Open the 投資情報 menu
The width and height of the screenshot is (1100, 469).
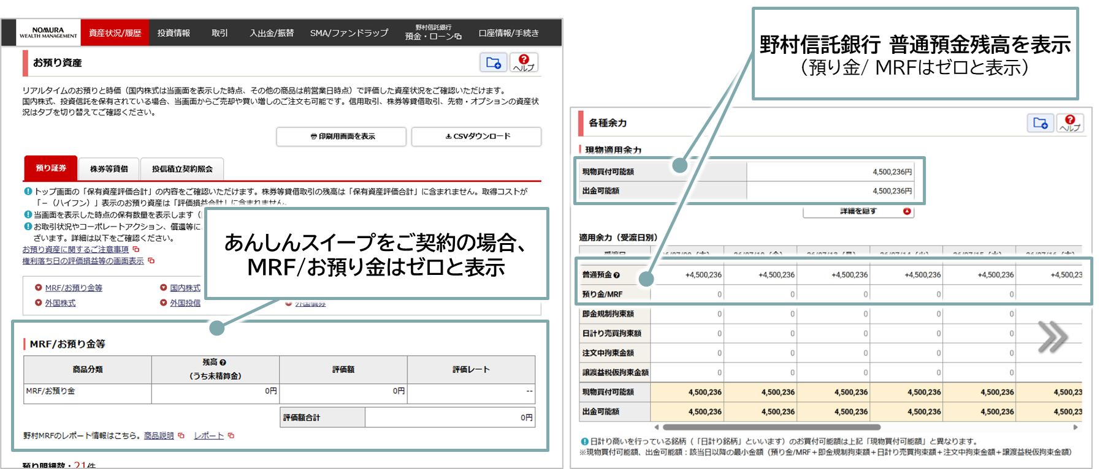174,33
